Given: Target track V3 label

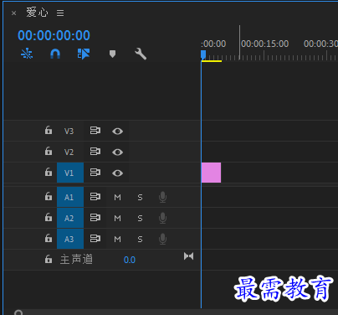Looking at the screenshot, I should click(69, 131).
